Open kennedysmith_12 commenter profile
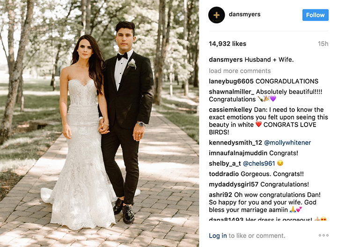This screenshot has width=337, height=247. (235, 142)
